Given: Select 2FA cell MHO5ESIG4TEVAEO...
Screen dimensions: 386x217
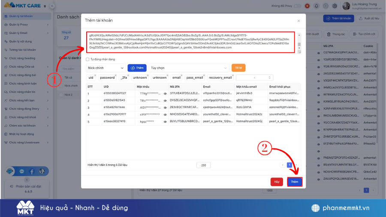Looking at the screenshot, I should (x=184, y=115).
